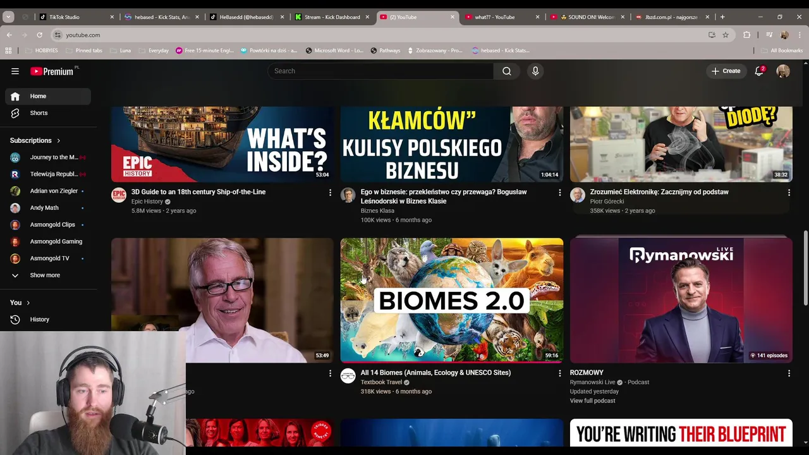Open more actions for Zrozumieć Elektronikę video
809x455 pixels.
[789, 192]
